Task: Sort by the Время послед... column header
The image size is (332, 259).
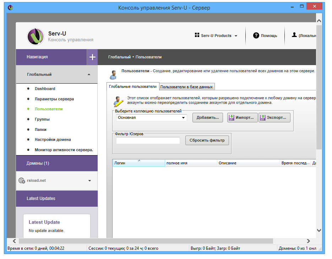Action: pyautogui.click(x=295, y=163)
